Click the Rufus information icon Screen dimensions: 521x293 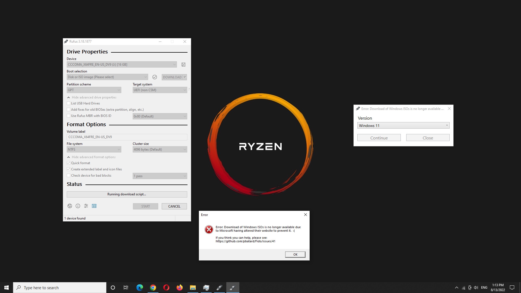pos(78,206)
